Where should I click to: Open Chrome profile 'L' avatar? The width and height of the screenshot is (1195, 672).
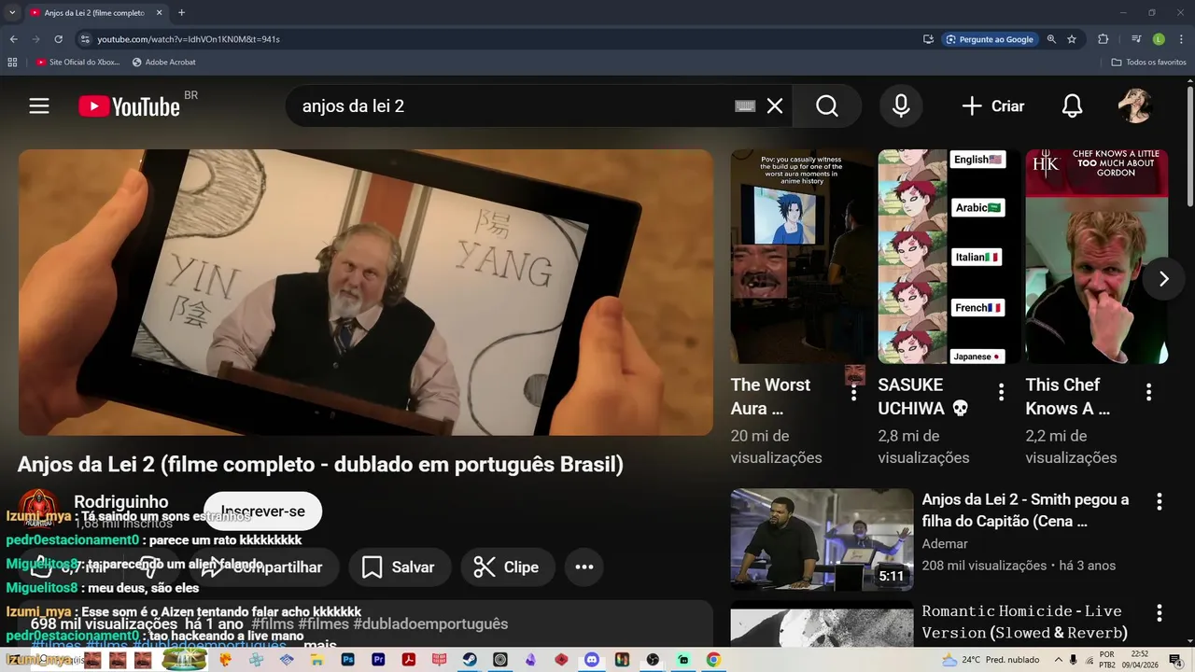(1159, 39)
